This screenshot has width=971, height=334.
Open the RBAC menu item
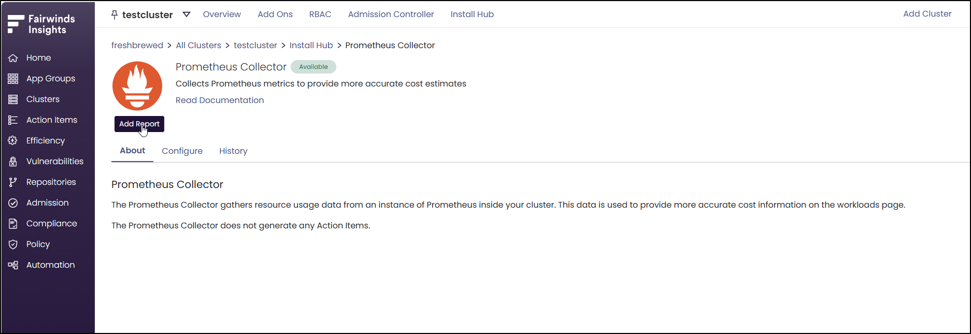coord(320,14)
